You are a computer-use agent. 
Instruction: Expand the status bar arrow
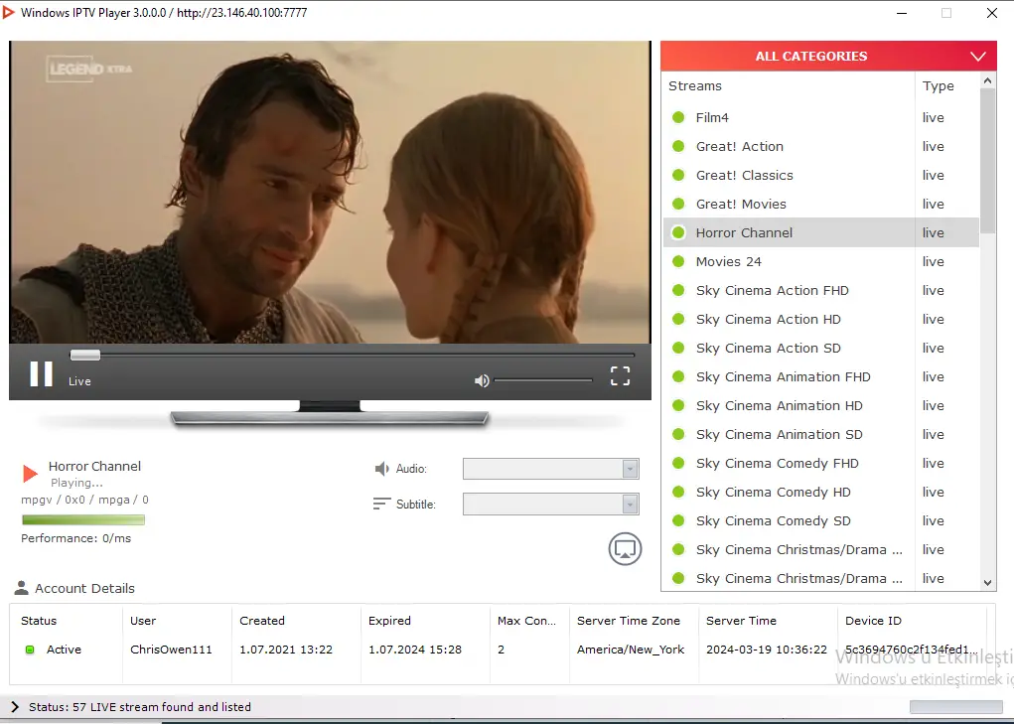click(15, 706)
